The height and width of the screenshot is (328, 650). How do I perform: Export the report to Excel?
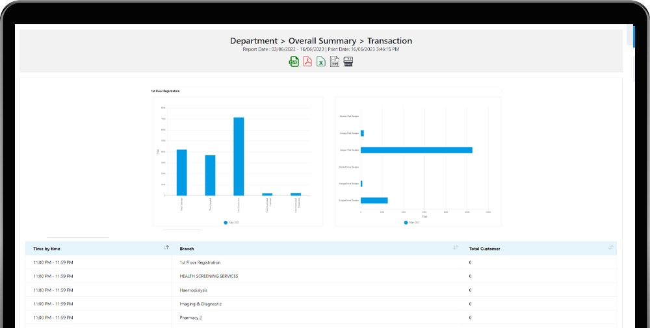321,62
